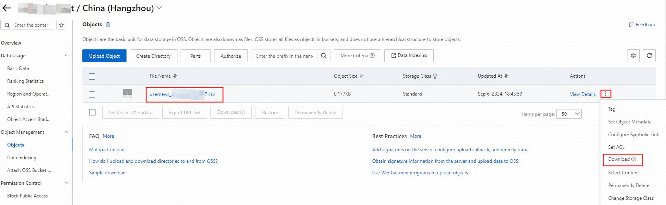
Task: Open Ranking Statistics in the sidebar
Action: 25,81
